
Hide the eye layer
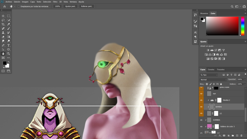point(201,94)
